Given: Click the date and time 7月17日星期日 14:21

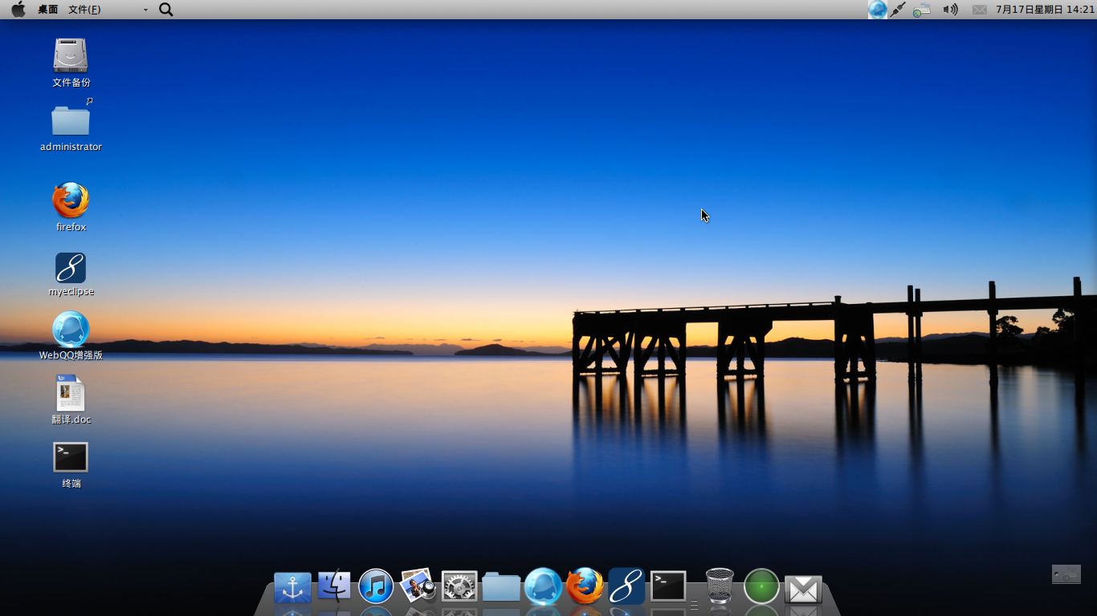Looking at the screenshot, I should coord(1045,10).
